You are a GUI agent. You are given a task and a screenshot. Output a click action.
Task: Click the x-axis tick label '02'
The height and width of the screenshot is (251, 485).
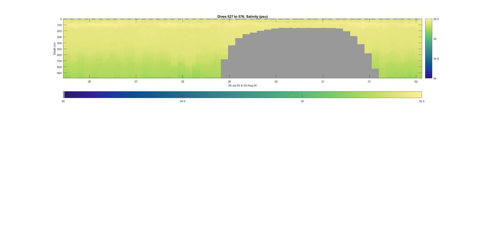click(416, 82)
